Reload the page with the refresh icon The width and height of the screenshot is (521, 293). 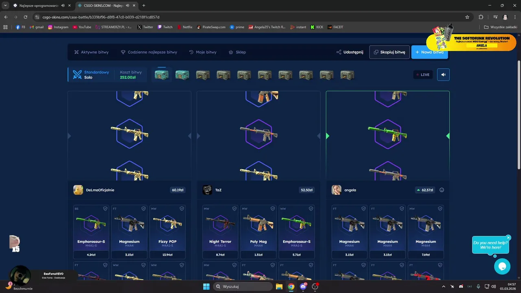[x=25, y=17]
